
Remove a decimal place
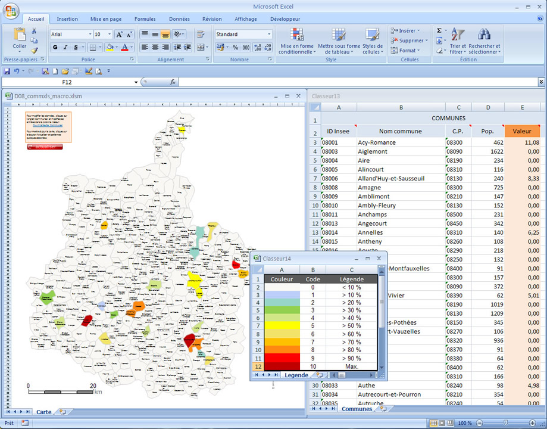[268, 47]
